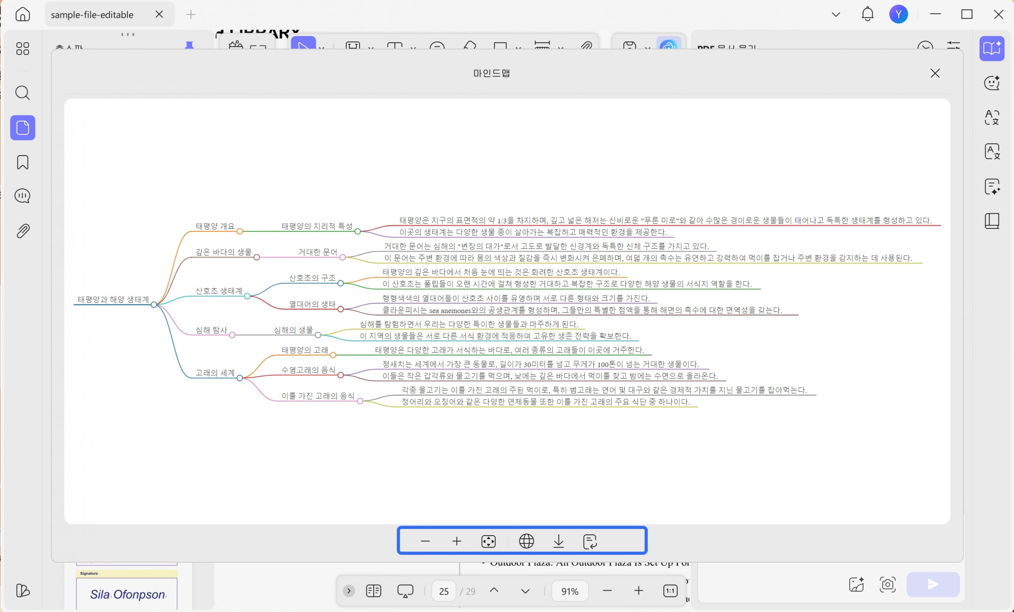
Task: Go to the next page arrow
Action: 525,591
